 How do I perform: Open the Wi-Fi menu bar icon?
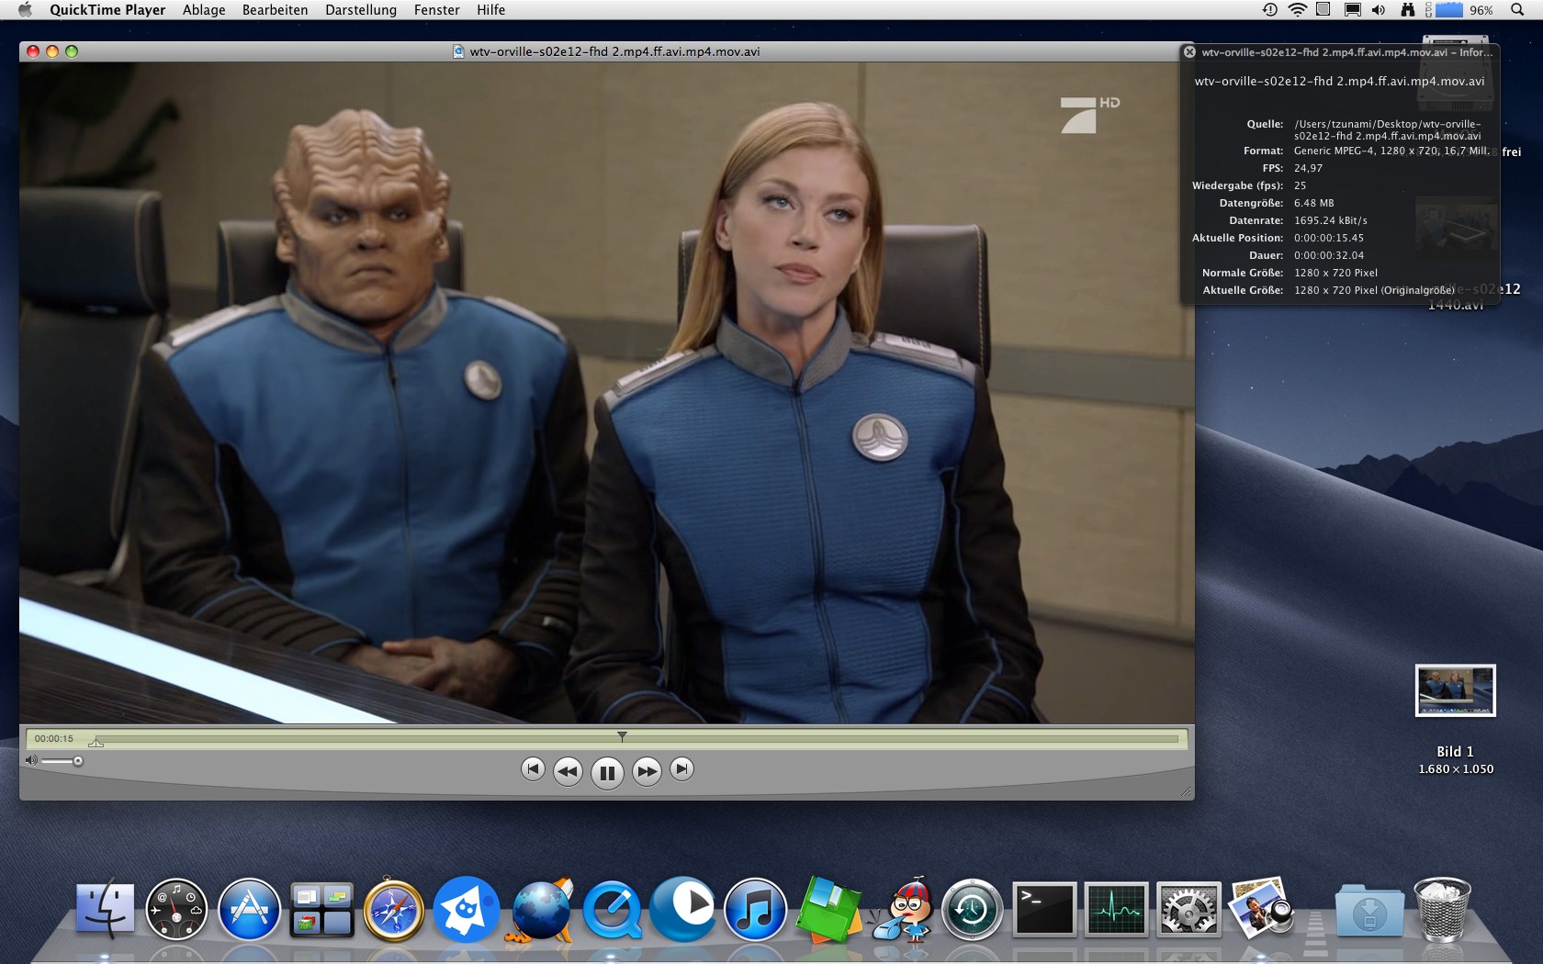pyautogui.click(x=1297, y=10)
